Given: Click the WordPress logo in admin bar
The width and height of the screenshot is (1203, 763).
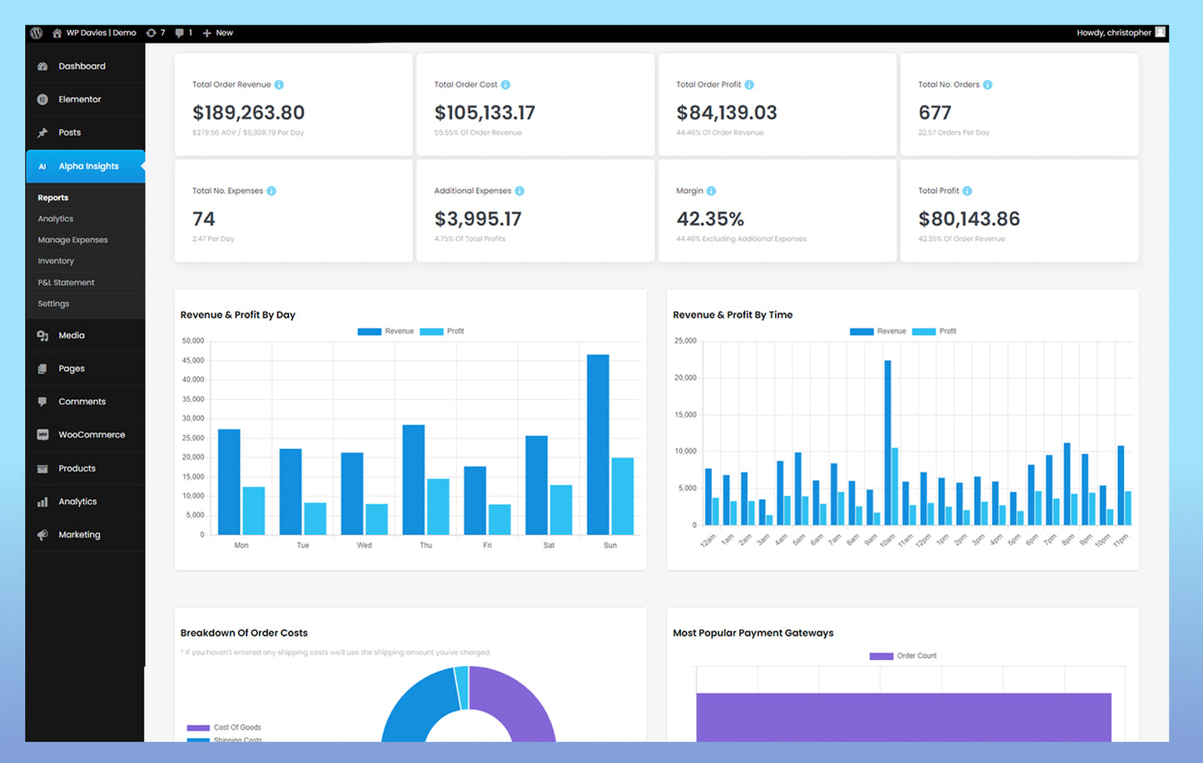Looking at the screenshot, I should tap(37, 33).
